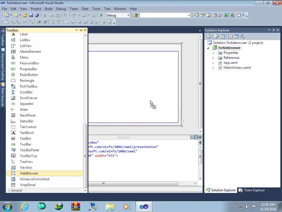Image resolution: width=282 pixels, height=212 pixels.
Task: Click the Add New Item toolbar icon
Action: (x=16, y=15)
